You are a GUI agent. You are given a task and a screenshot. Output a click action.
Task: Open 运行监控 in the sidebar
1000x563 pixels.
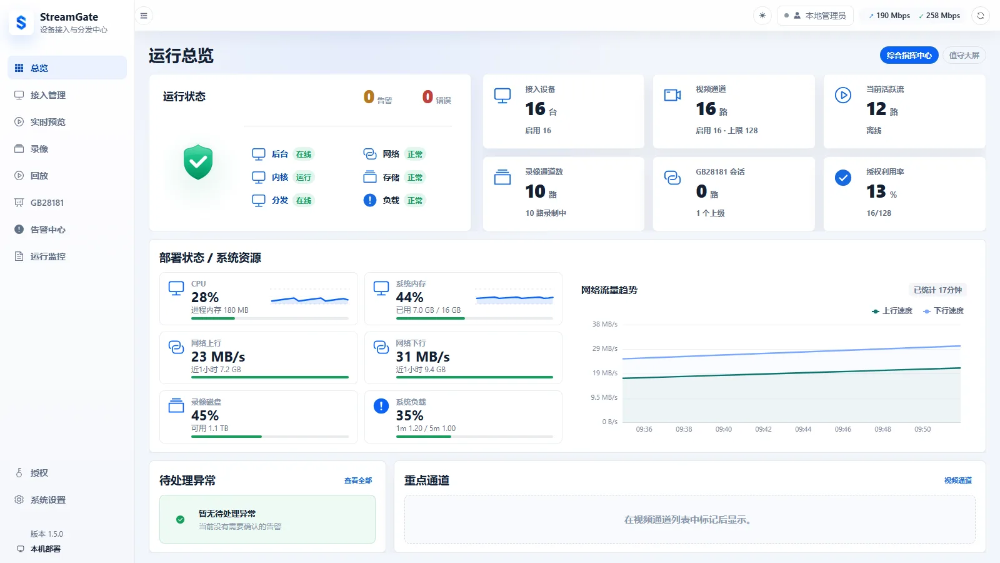click(67, 256)
